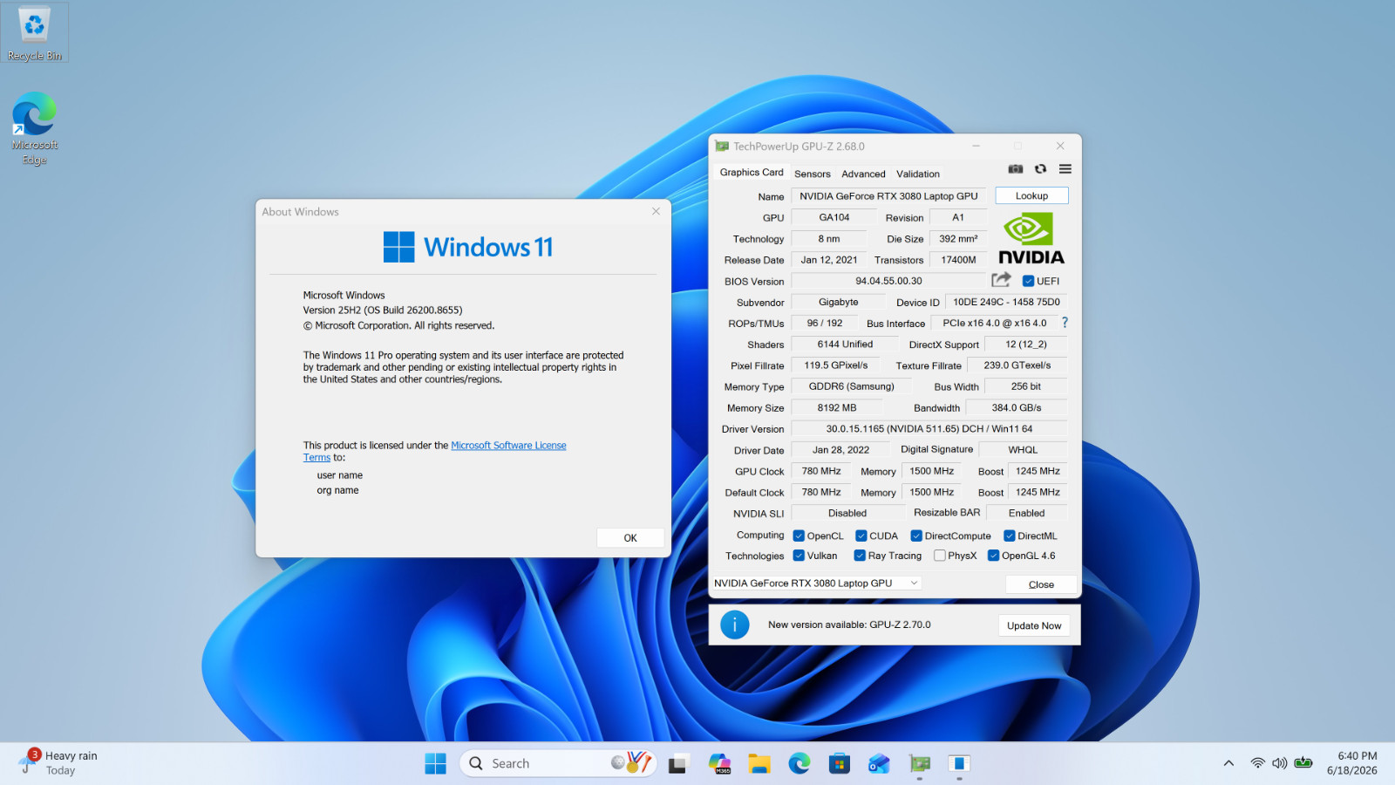Switch to the Sensors tab
This screenshot has height=785, width=1395.
(813, 174)
